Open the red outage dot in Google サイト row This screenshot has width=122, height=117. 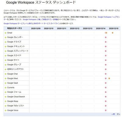click(x=106, y=60)
